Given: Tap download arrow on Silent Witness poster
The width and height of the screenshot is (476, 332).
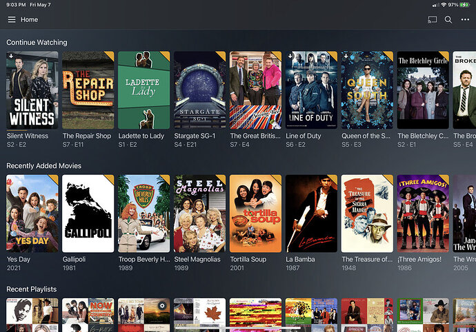Looking at the screenshot, I should [x=11, y=56].
